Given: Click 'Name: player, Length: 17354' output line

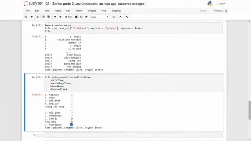Looking at the screenshot, I should point(73,128).
